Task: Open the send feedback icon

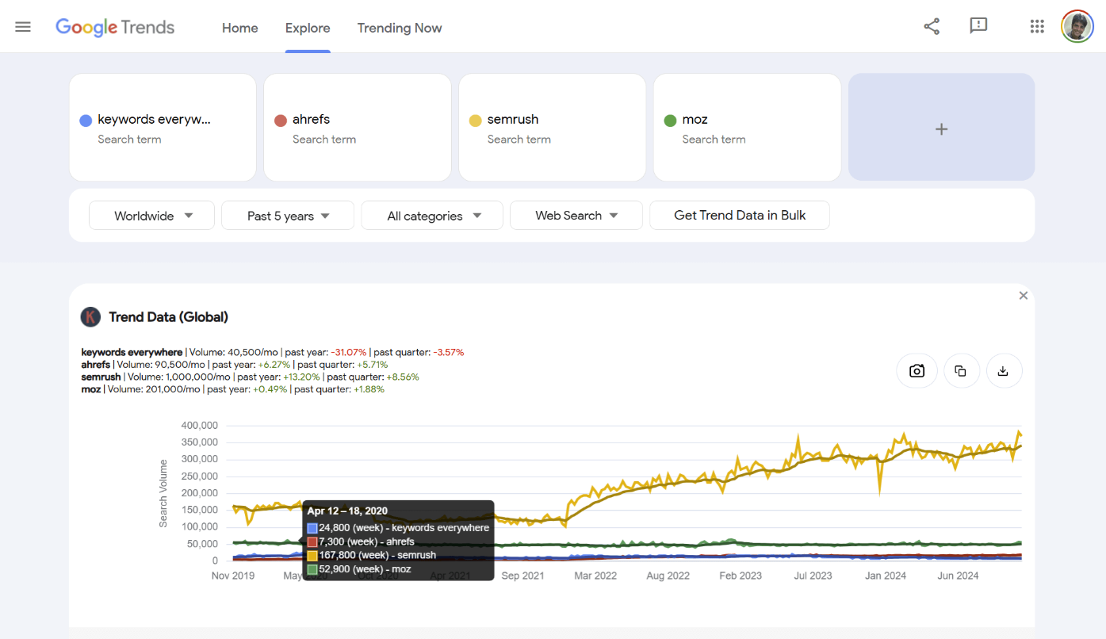Action: coord(978,26)
